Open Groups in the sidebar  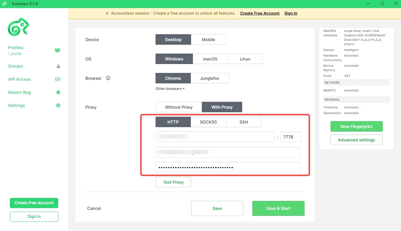pos(16,66)
